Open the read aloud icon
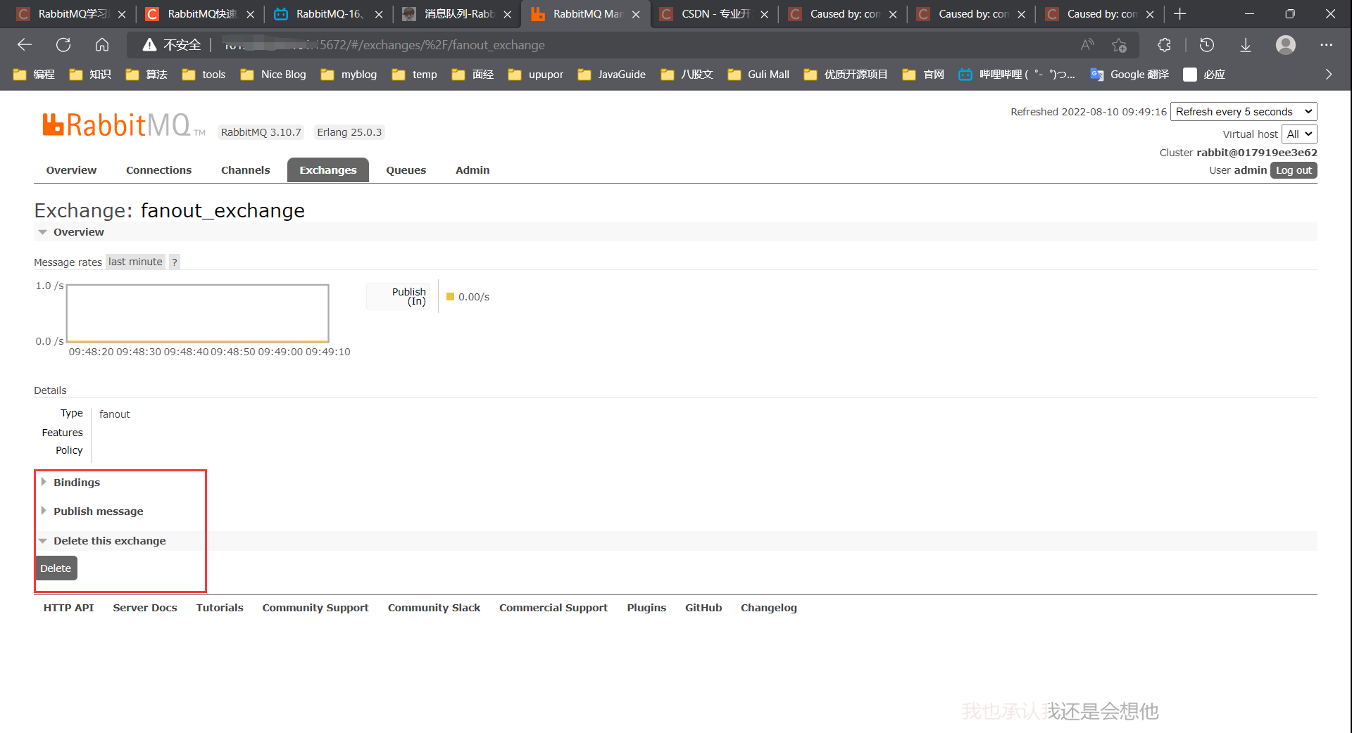Viewport: 1352px width, 733px height. tap(1087, 45)
